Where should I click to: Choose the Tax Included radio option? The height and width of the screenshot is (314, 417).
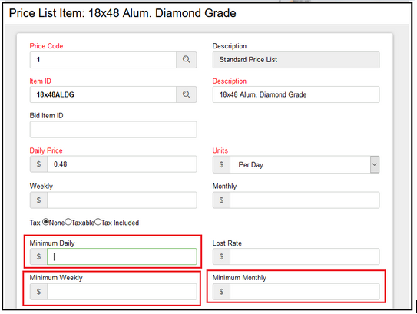tap(98, 222)
